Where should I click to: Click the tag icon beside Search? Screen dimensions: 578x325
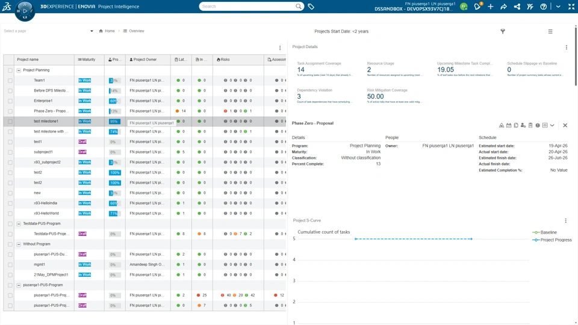311,6
